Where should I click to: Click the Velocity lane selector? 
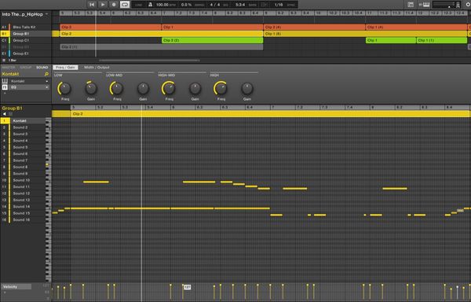tap(16, 286)
